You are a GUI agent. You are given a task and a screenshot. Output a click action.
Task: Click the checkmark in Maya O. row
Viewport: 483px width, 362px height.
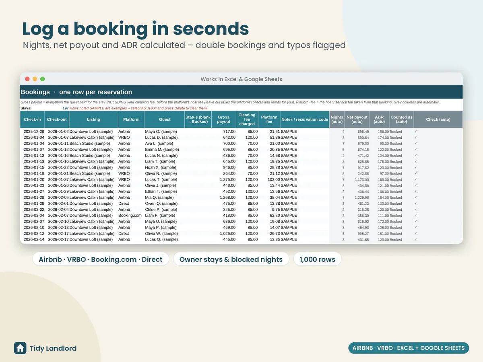pos(416,132)
